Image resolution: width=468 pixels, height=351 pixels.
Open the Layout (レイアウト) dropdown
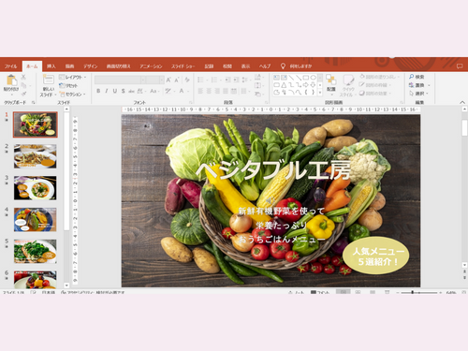click(x=72, y=77)
